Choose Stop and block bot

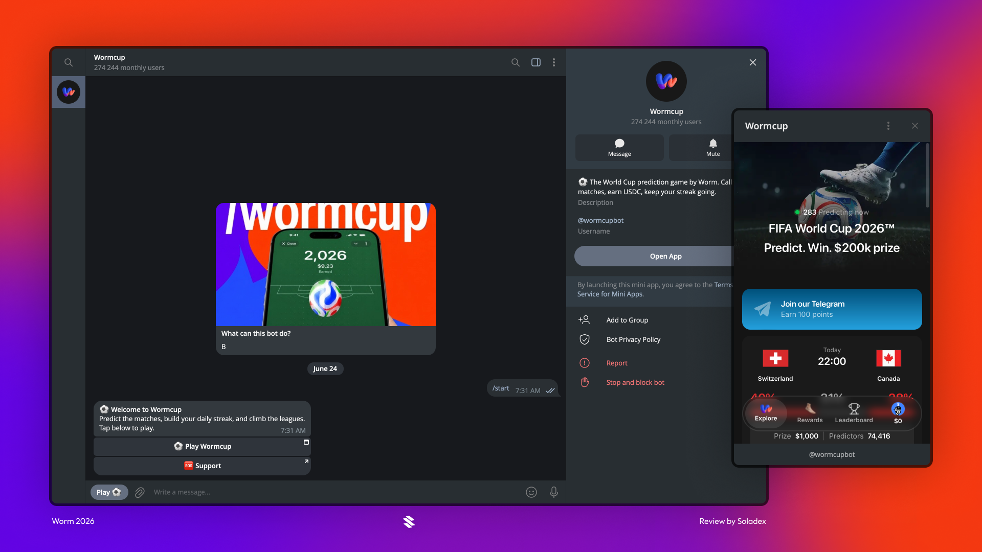(x=635, y=382)
